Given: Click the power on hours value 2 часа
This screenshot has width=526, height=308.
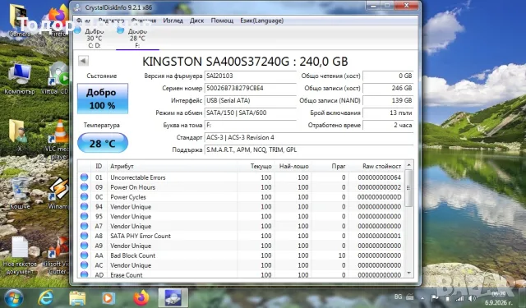Looking at the screenshot, I should click(388, 125).
